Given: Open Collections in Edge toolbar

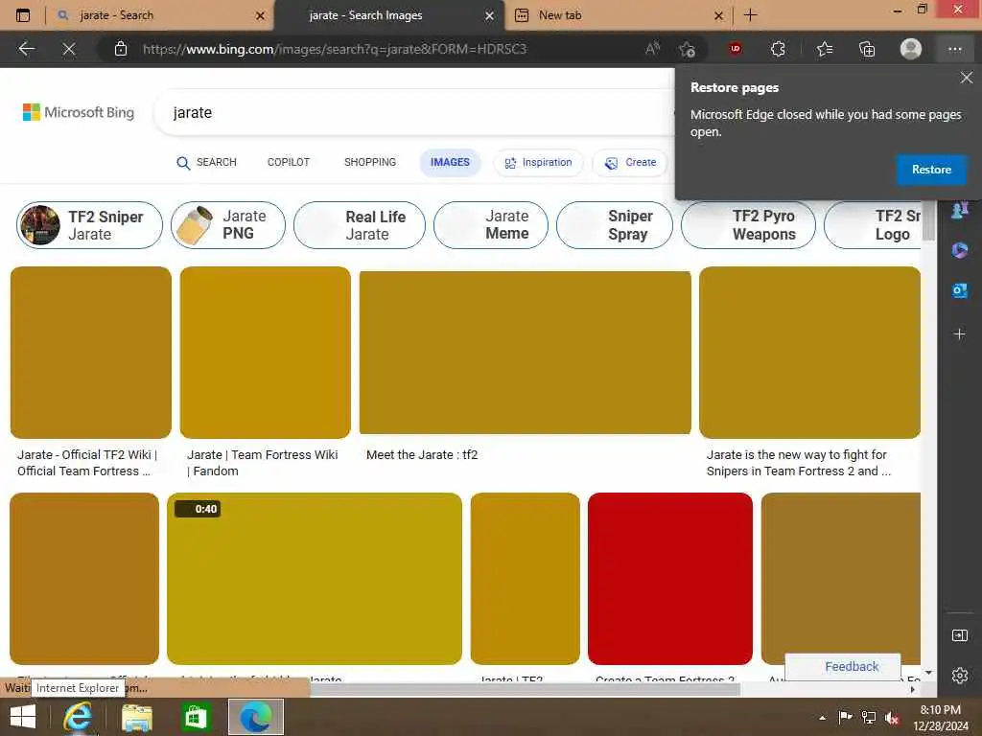Looking at the screenshot, I should [867, 49].
